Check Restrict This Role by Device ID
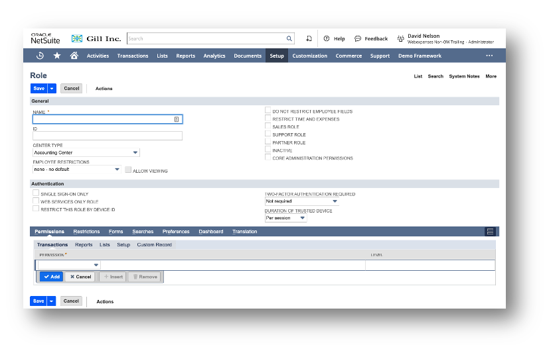 point(36,209)
